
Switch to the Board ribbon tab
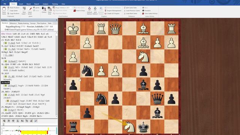click(28, 4)
